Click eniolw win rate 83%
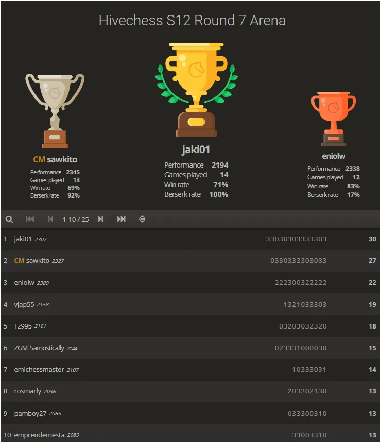This screenshot has height=443, width=381. click(353, 186)
